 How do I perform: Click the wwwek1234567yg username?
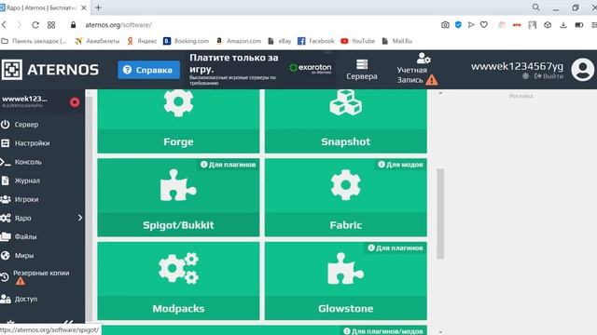517,66
